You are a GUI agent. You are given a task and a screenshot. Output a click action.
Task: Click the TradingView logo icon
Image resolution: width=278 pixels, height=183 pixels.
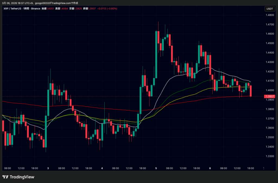(5, 177)
